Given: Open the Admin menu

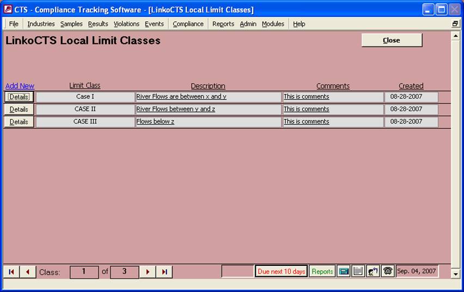Looking at the screenshot, I should click(x=248, y=24).
